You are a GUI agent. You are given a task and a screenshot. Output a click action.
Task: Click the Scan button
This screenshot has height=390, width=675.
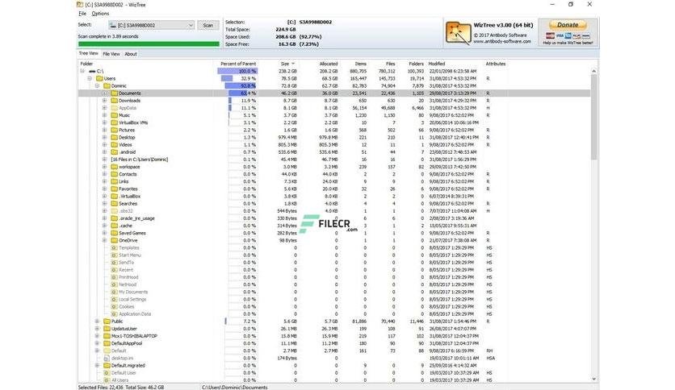208,25
